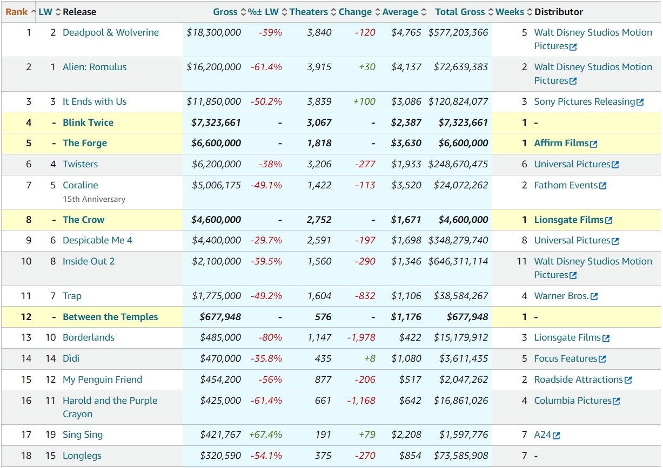This screenshot has height=468, width=663.
Task: Click external link icon next to Warner Bros.
Action: click(x=594, y=296)
